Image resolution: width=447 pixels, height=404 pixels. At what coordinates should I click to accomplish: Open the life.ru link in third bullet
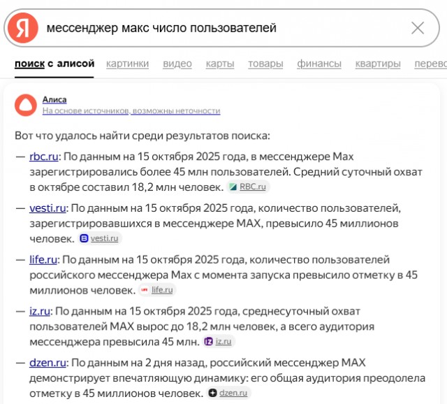coord(43,259)
